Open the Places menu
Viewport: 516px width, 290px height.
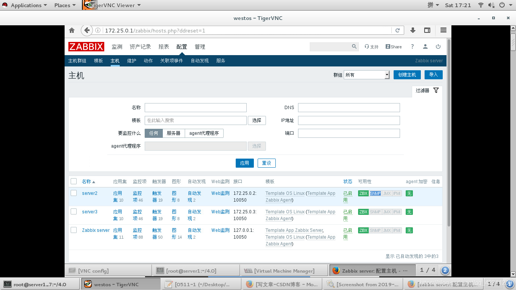(x=65, y=5)
